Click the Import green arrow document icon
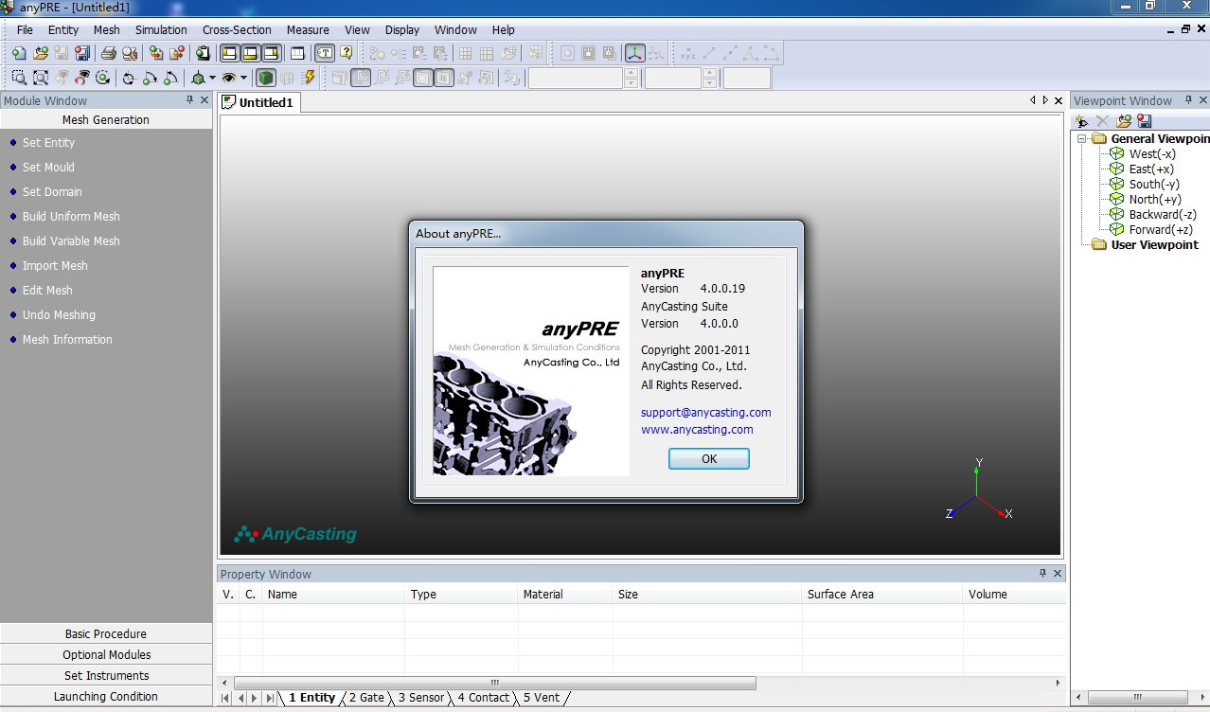This screenshot has width=1210, height=712. 156,54
